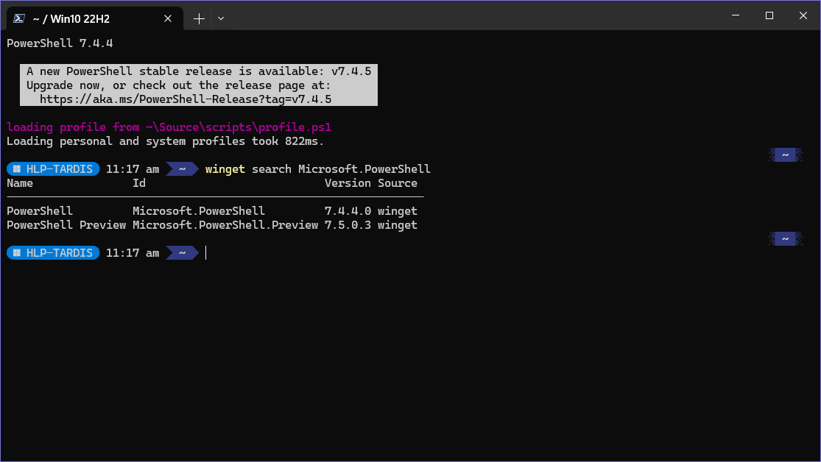Close the '~ / Win10 22H2' tab
The width and height of the screenshot is (821, 462).
click(x=168, y=18)
